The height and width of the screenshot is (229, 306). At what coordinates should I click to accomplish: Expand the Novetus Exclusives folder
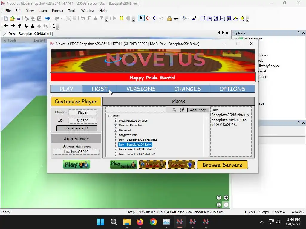(x=116, y=126)
